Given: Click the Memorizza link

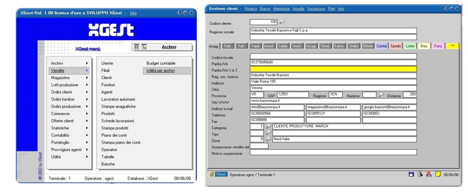Looking at the screenshot, I should click(281, 9).
